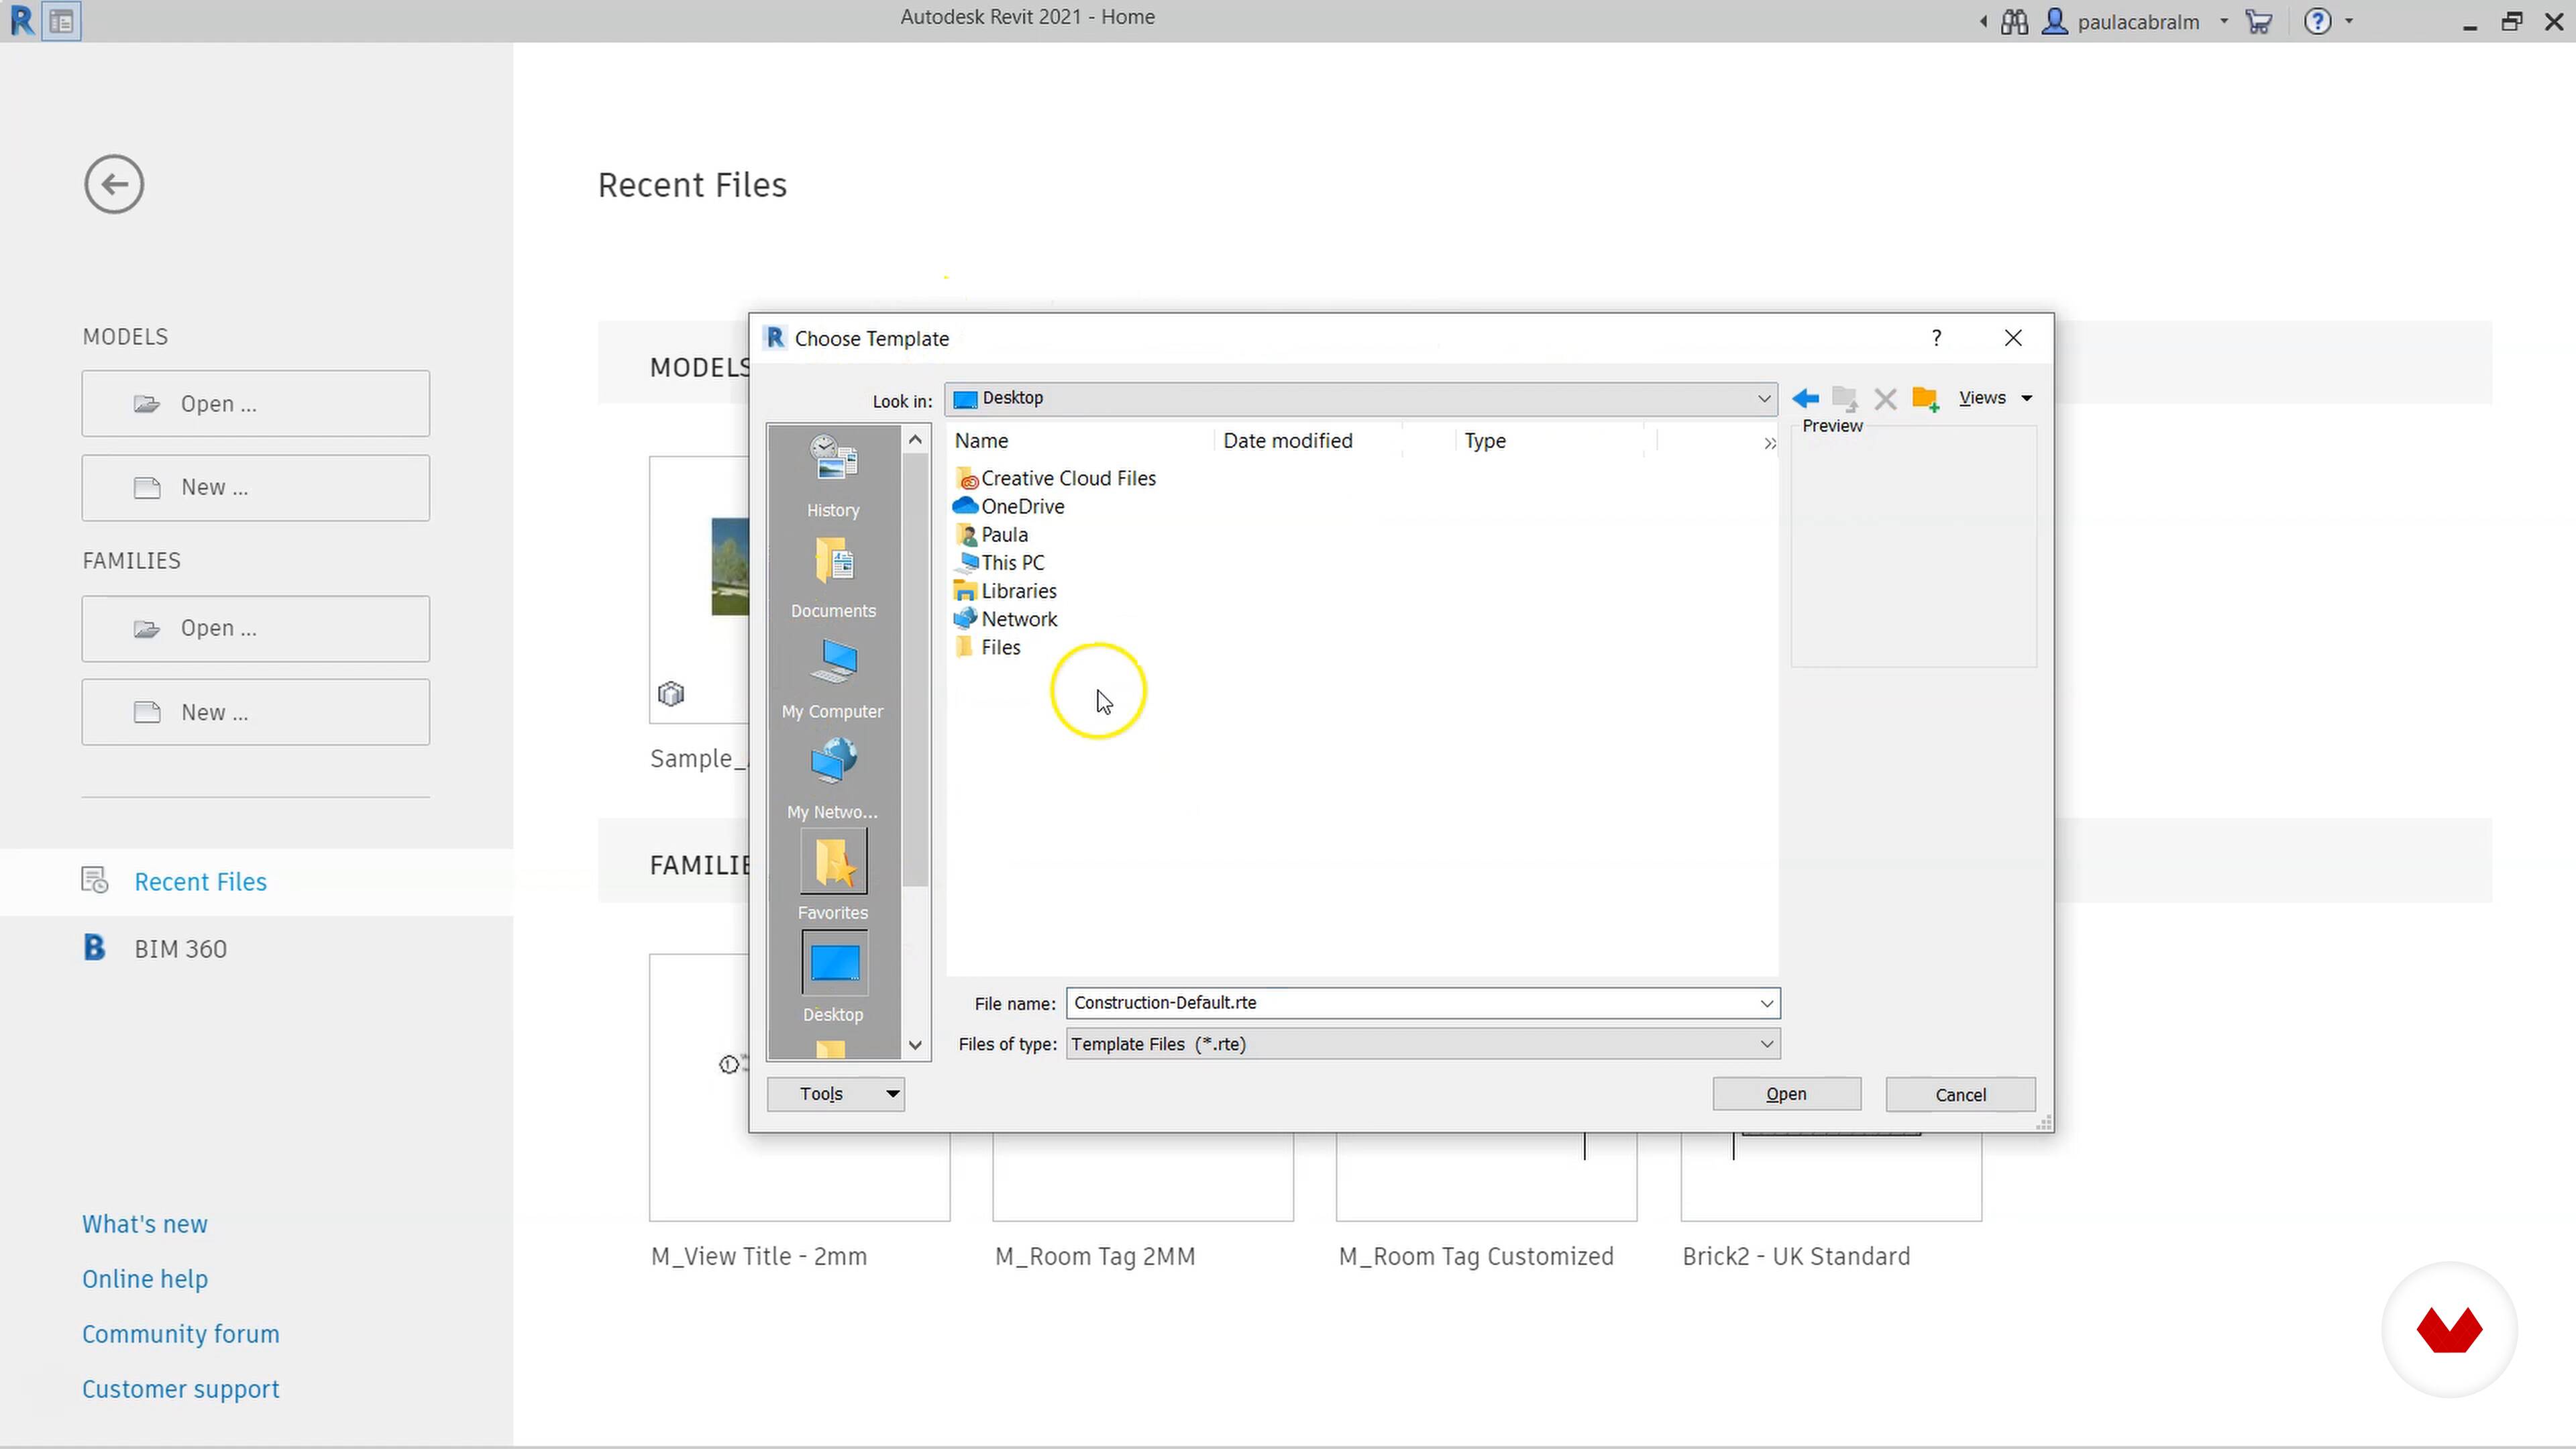Image resolution: width=2576 pixels, height=1449 pixels.
Task: Select Libraries in the file list
Action: pos(1006,591)
